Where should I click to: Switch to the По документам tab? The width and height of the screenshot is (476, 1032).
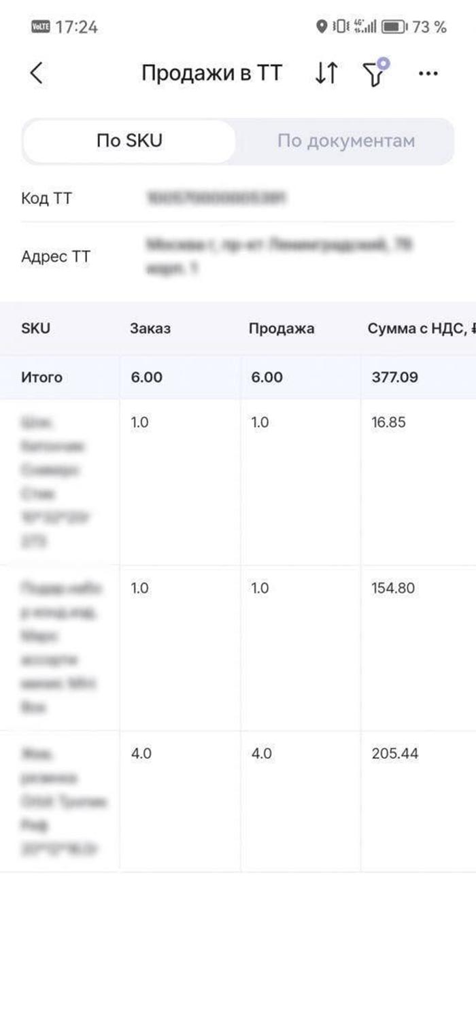(345, 141)
